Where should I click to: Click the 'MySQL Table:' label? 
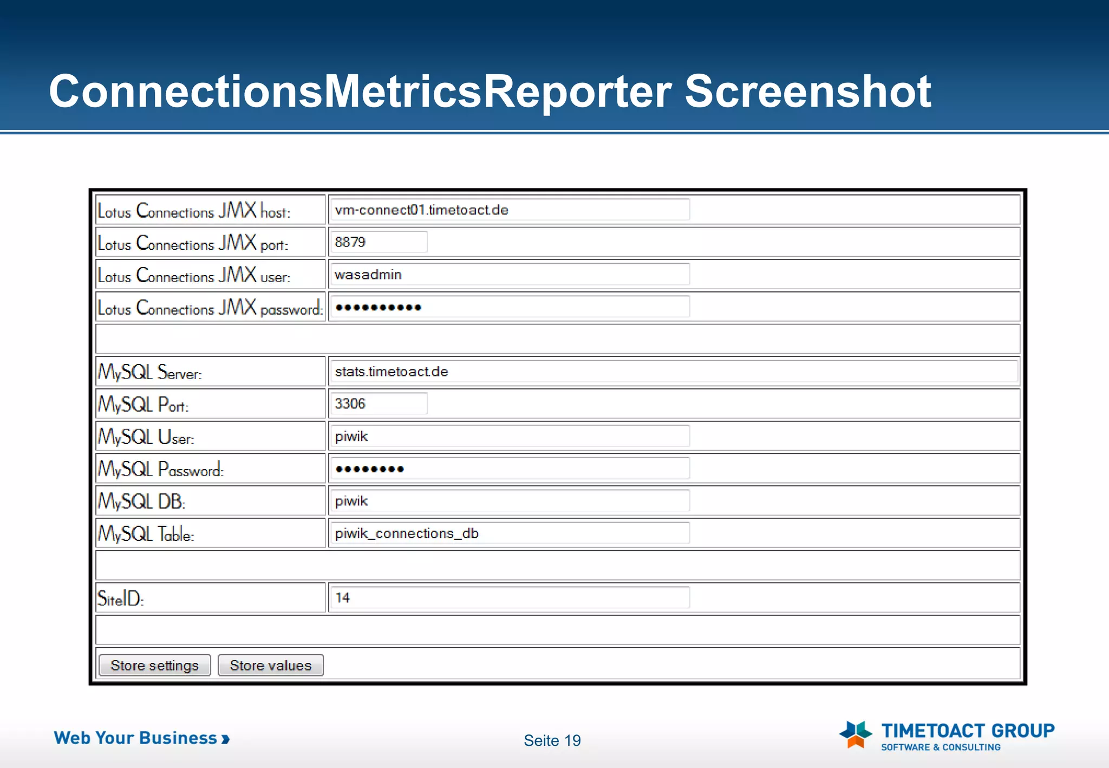146,534
